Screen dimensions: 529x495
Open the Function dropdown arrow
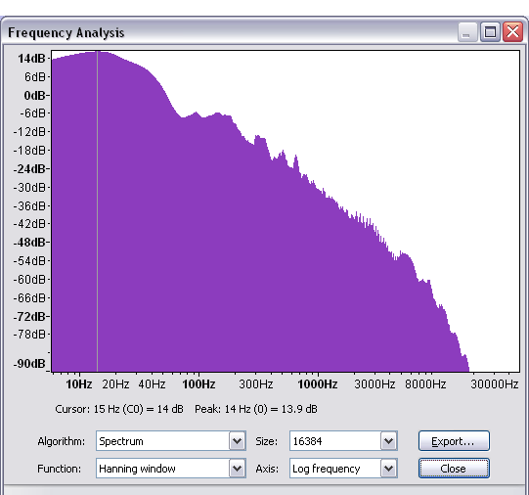click(238, 469)
